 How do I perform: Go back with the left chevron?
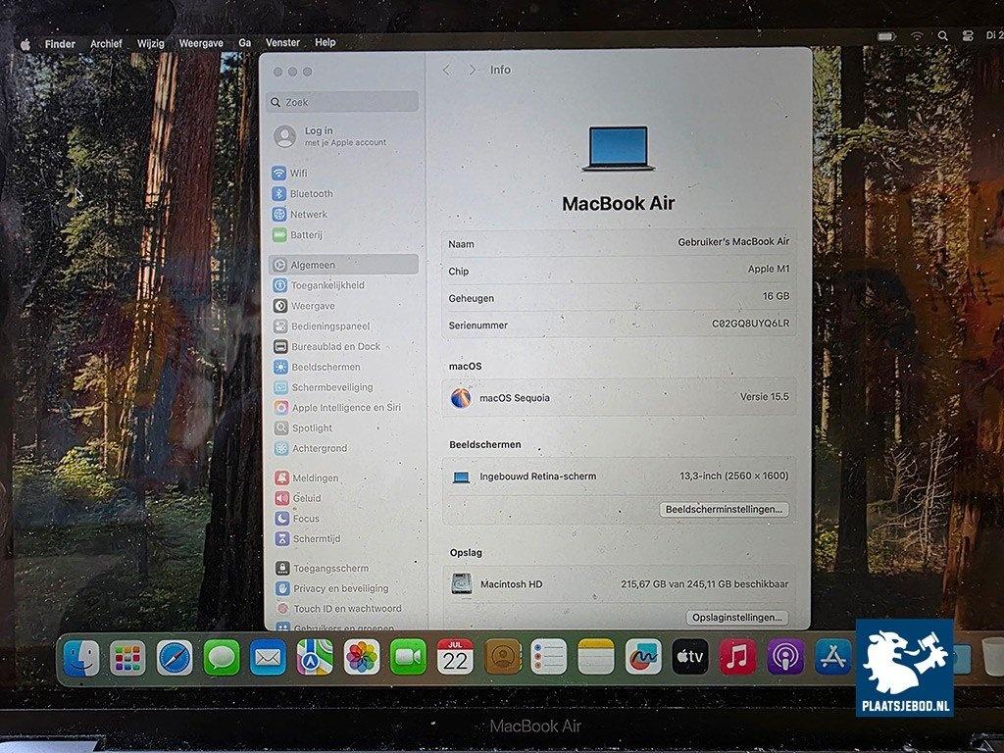pos(447,70)
